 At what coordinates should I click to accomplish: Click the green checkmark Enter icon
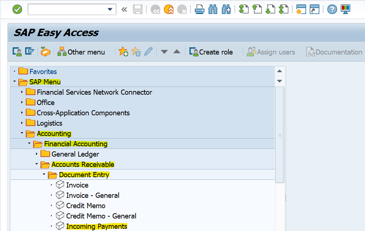click(17, 10)
